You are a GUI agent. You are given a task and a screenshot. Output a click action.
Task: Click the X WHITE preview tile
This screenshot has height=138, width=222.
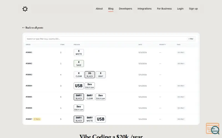point(79,52)
